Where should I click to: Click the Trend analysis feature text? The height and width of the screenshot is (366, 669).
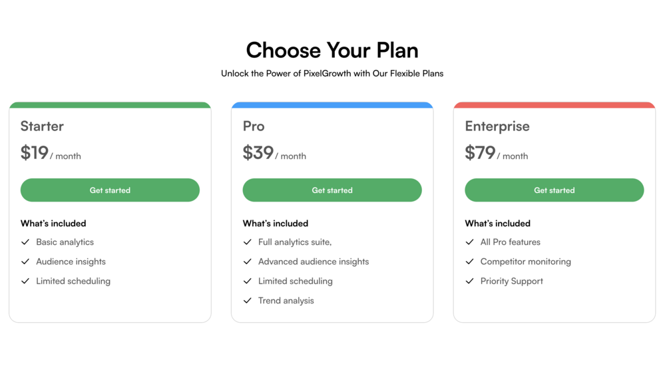click(x=286, y=301)
